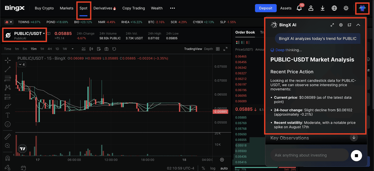Image resolution: width=374 pixels, height=171 pixels.
Task: Select the Fibonacci horizontal lines tool
Action: (8, 78)
